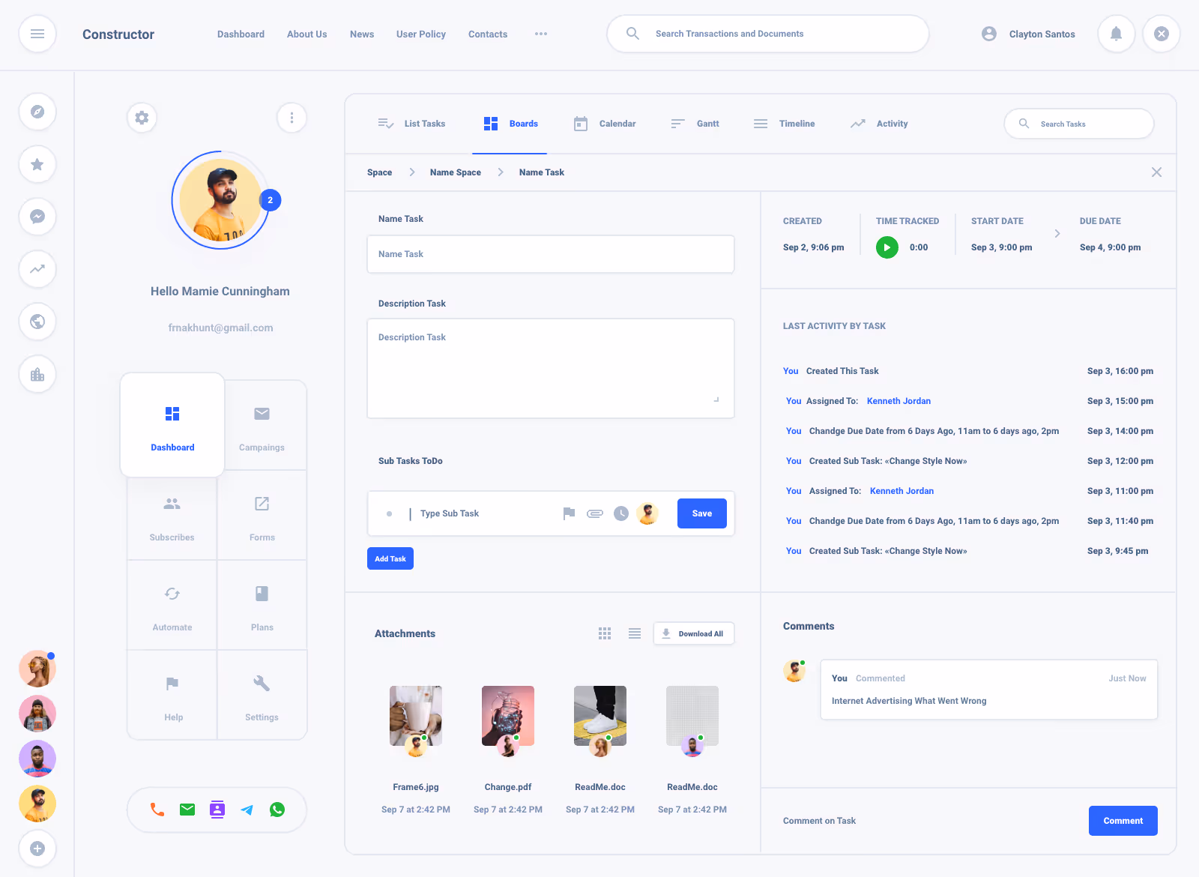Open the Frame6.jpg attachment thumbnail
This screenshot has width=1199, height=877.
point(416,715)
